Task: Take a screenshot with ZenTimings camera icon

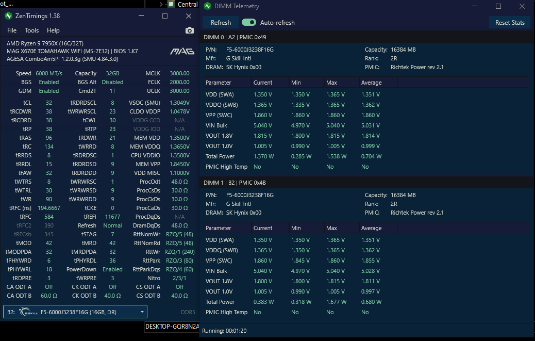Action: click(189, 30)
